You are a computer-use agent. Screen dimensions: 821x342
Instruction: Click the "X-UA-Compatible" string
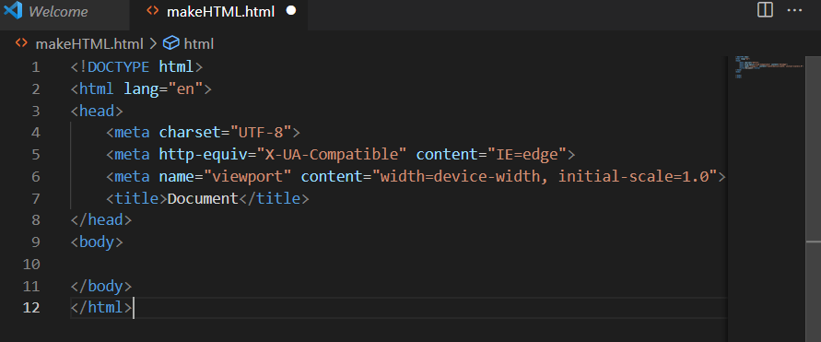332,155
